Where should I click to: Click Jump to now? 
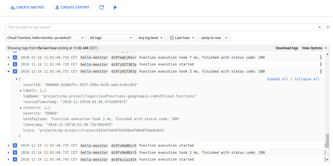pos(211,38)
